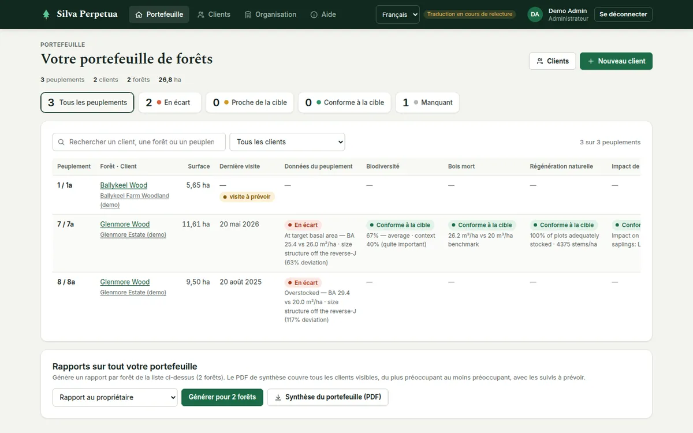The width and height of the screenshot is (693, 433).
Task: Filter by 'En écart' status
Action: click(x=170, y=103)
